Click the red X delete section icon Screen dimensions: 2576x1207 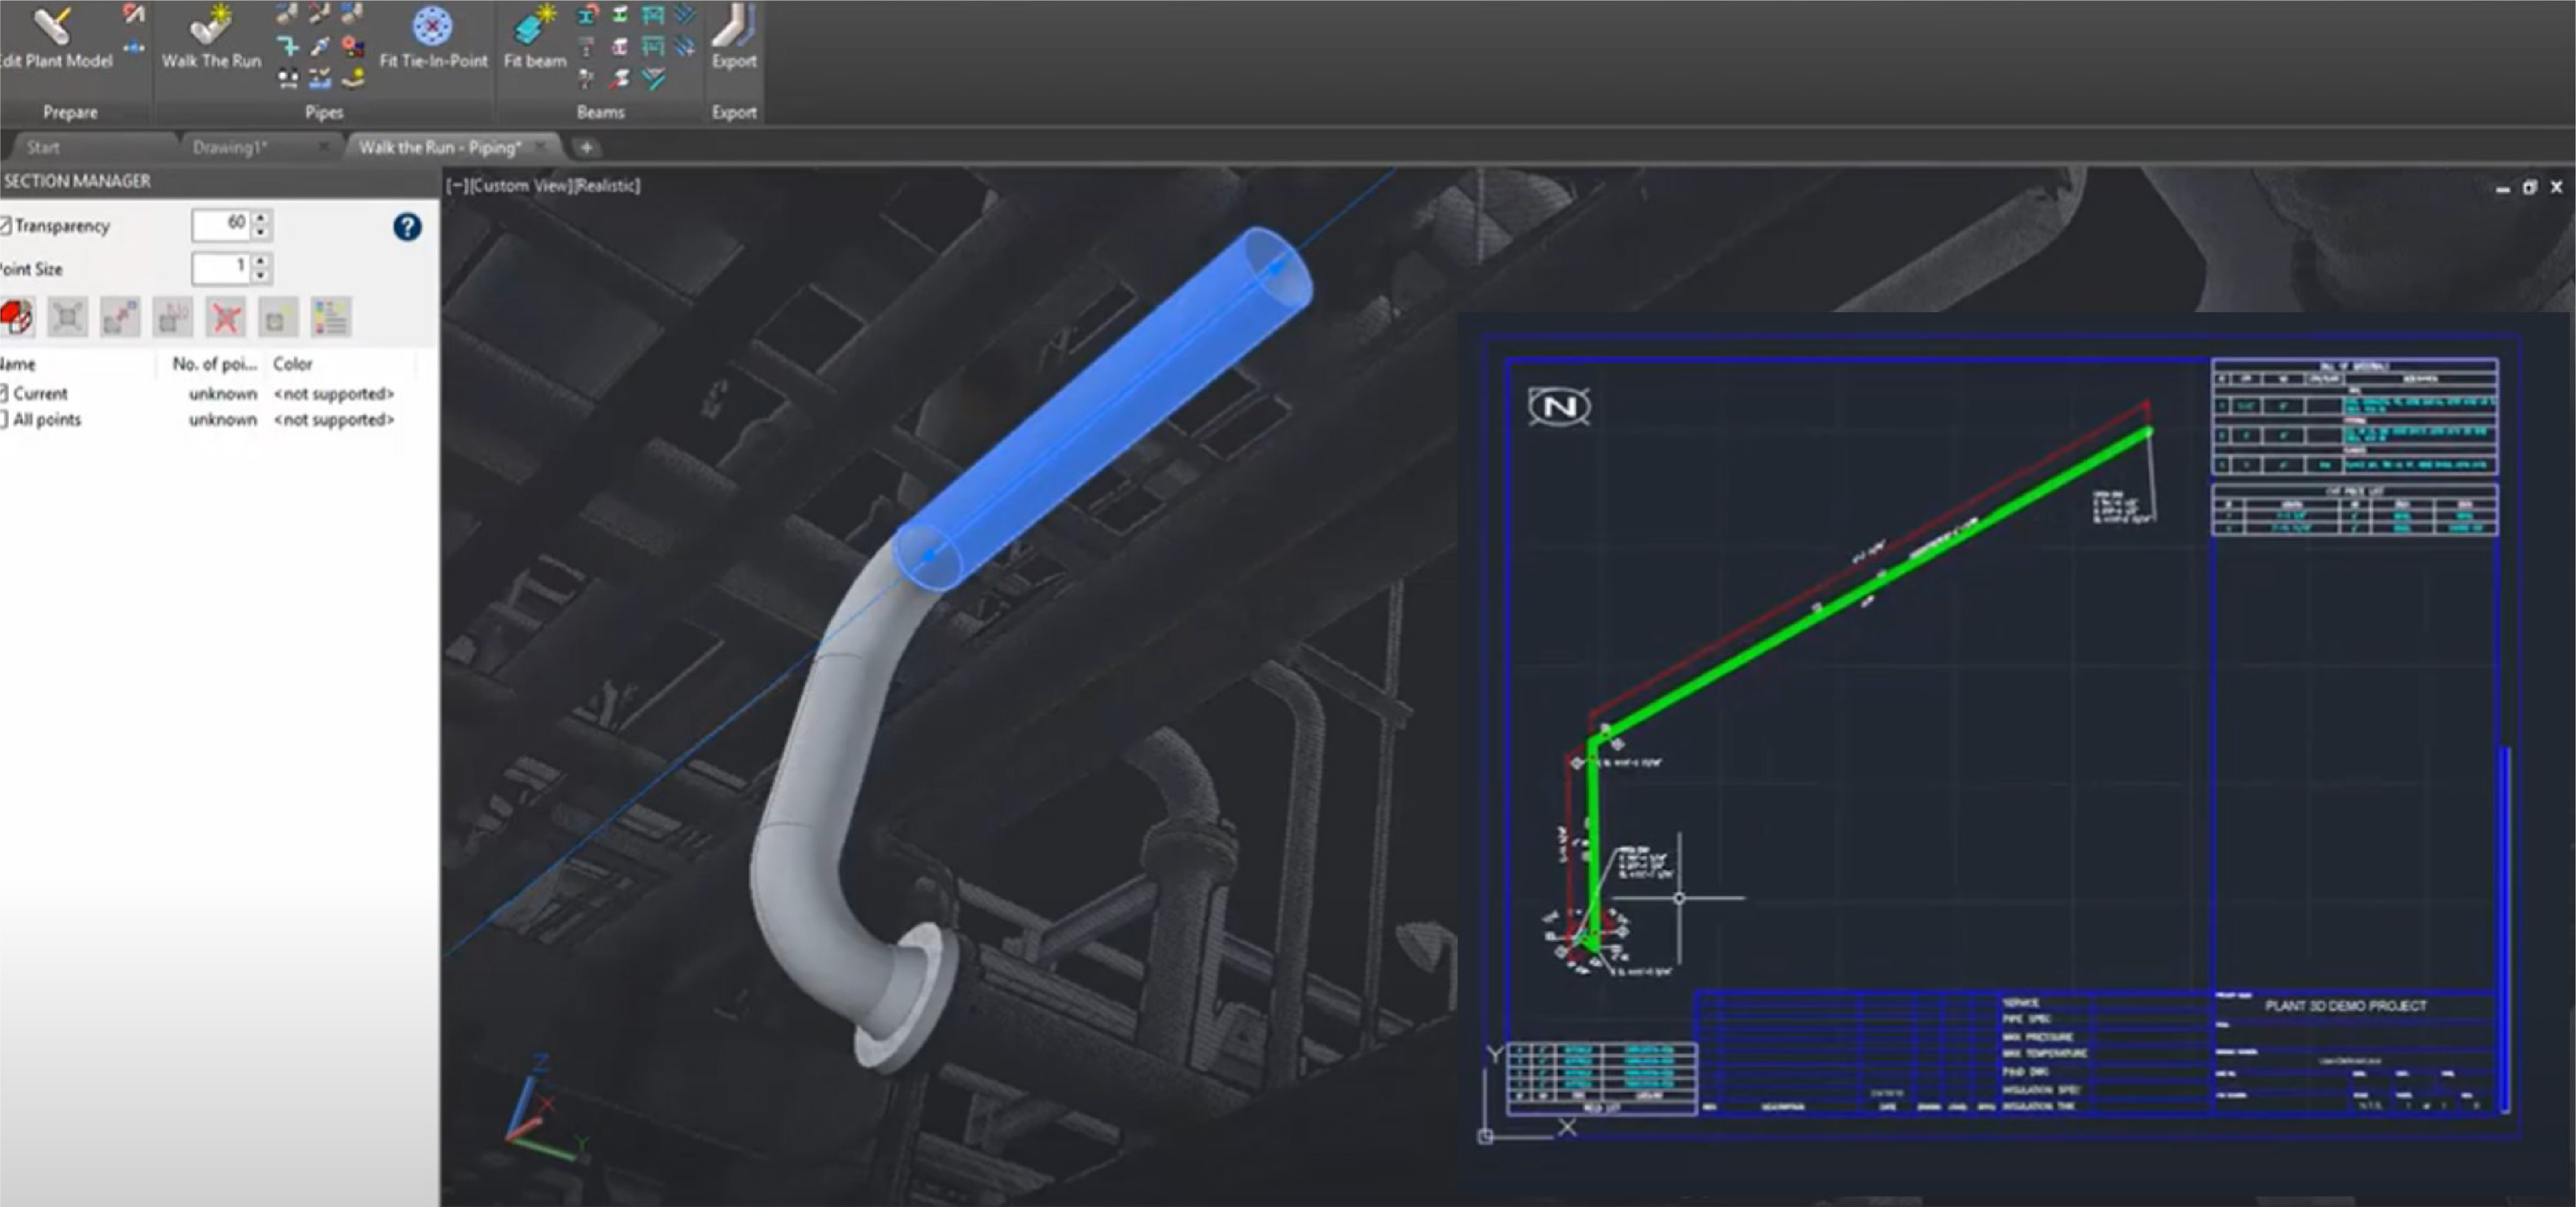coord(226,318)
